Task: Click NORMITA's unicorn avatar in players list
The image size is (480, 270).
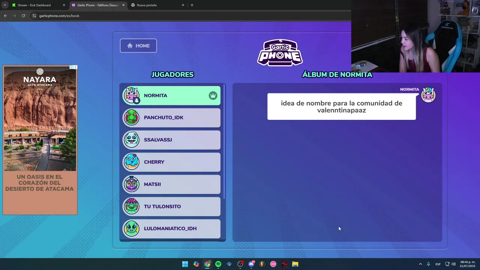Action: [x=132, y=95]
